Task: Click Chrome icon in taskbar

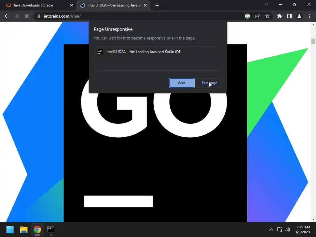Action: [37, 230]
